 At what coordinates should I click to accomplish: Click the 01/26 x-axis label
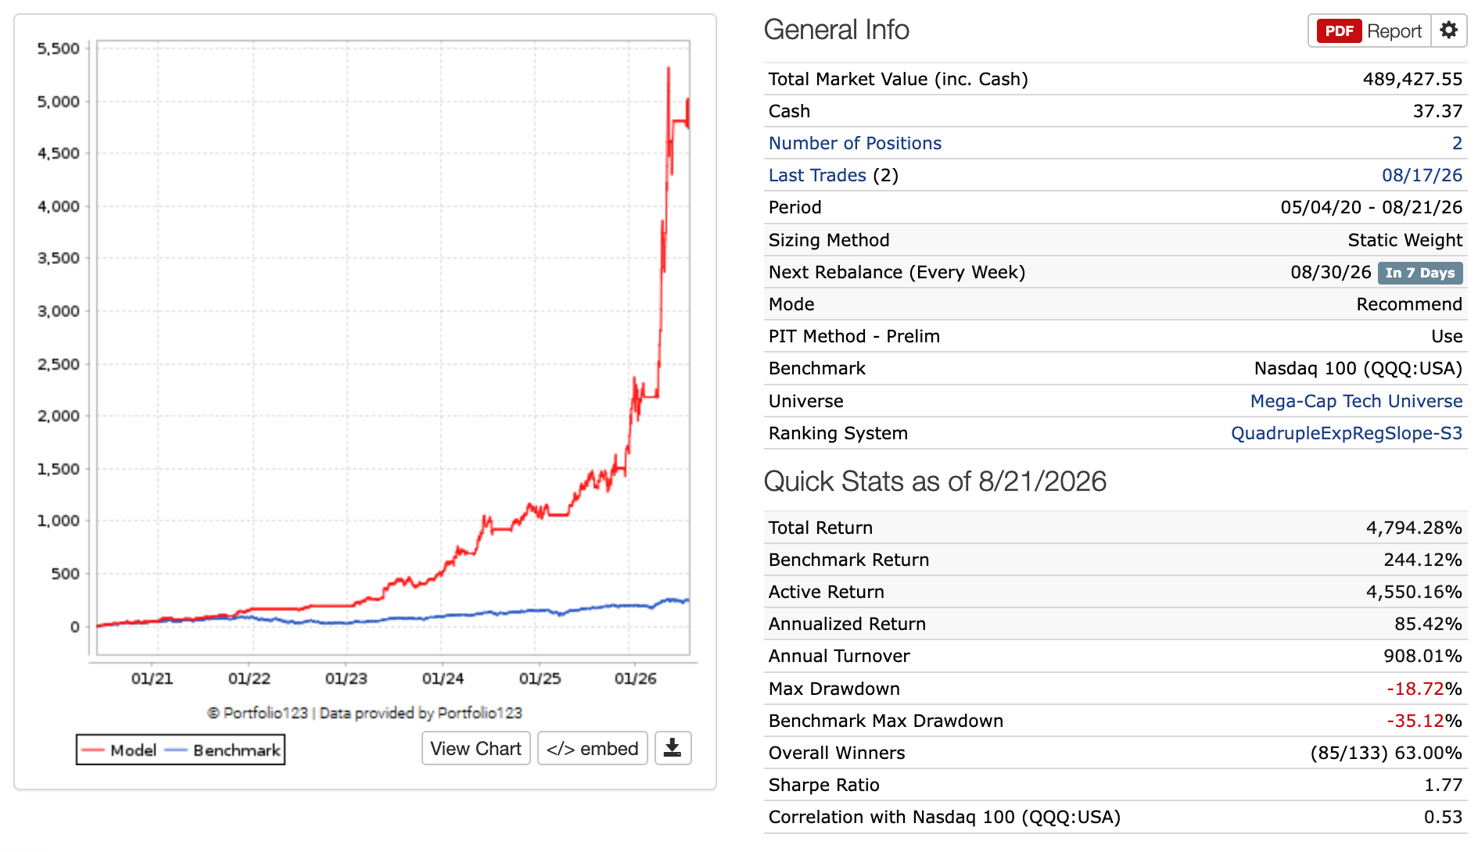[x=635, y=678]
